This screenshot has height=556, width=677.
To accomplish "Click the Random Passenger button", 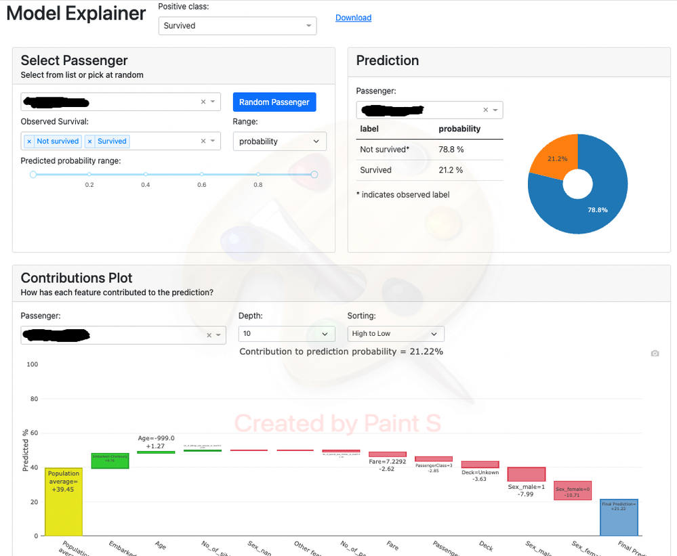I will pyautogui.click(x=274, y=102).
